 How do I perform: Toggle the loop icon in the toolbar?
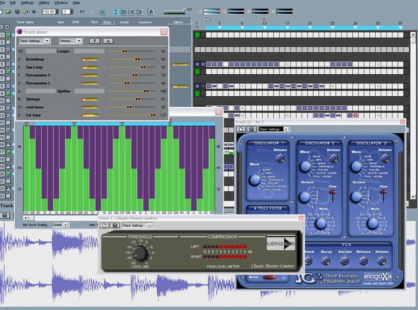coord(103,12)
